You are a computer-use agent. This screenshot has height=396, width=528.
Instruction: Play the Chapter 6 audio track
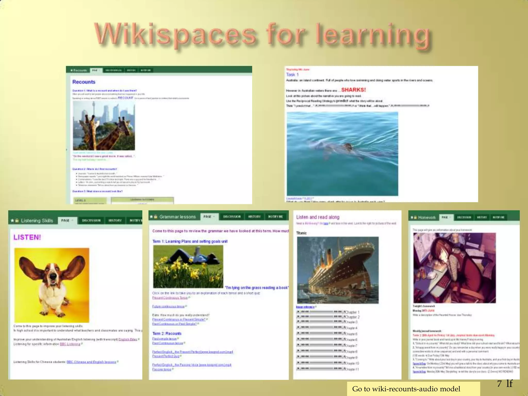[x=298, y=339]
